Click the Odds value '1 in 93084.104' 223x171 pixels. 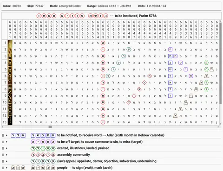(156, 6)
